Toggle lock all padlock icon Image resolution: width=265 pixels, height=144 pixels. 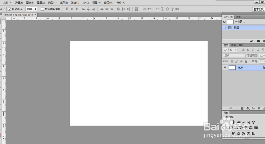[x=246, y=62]
